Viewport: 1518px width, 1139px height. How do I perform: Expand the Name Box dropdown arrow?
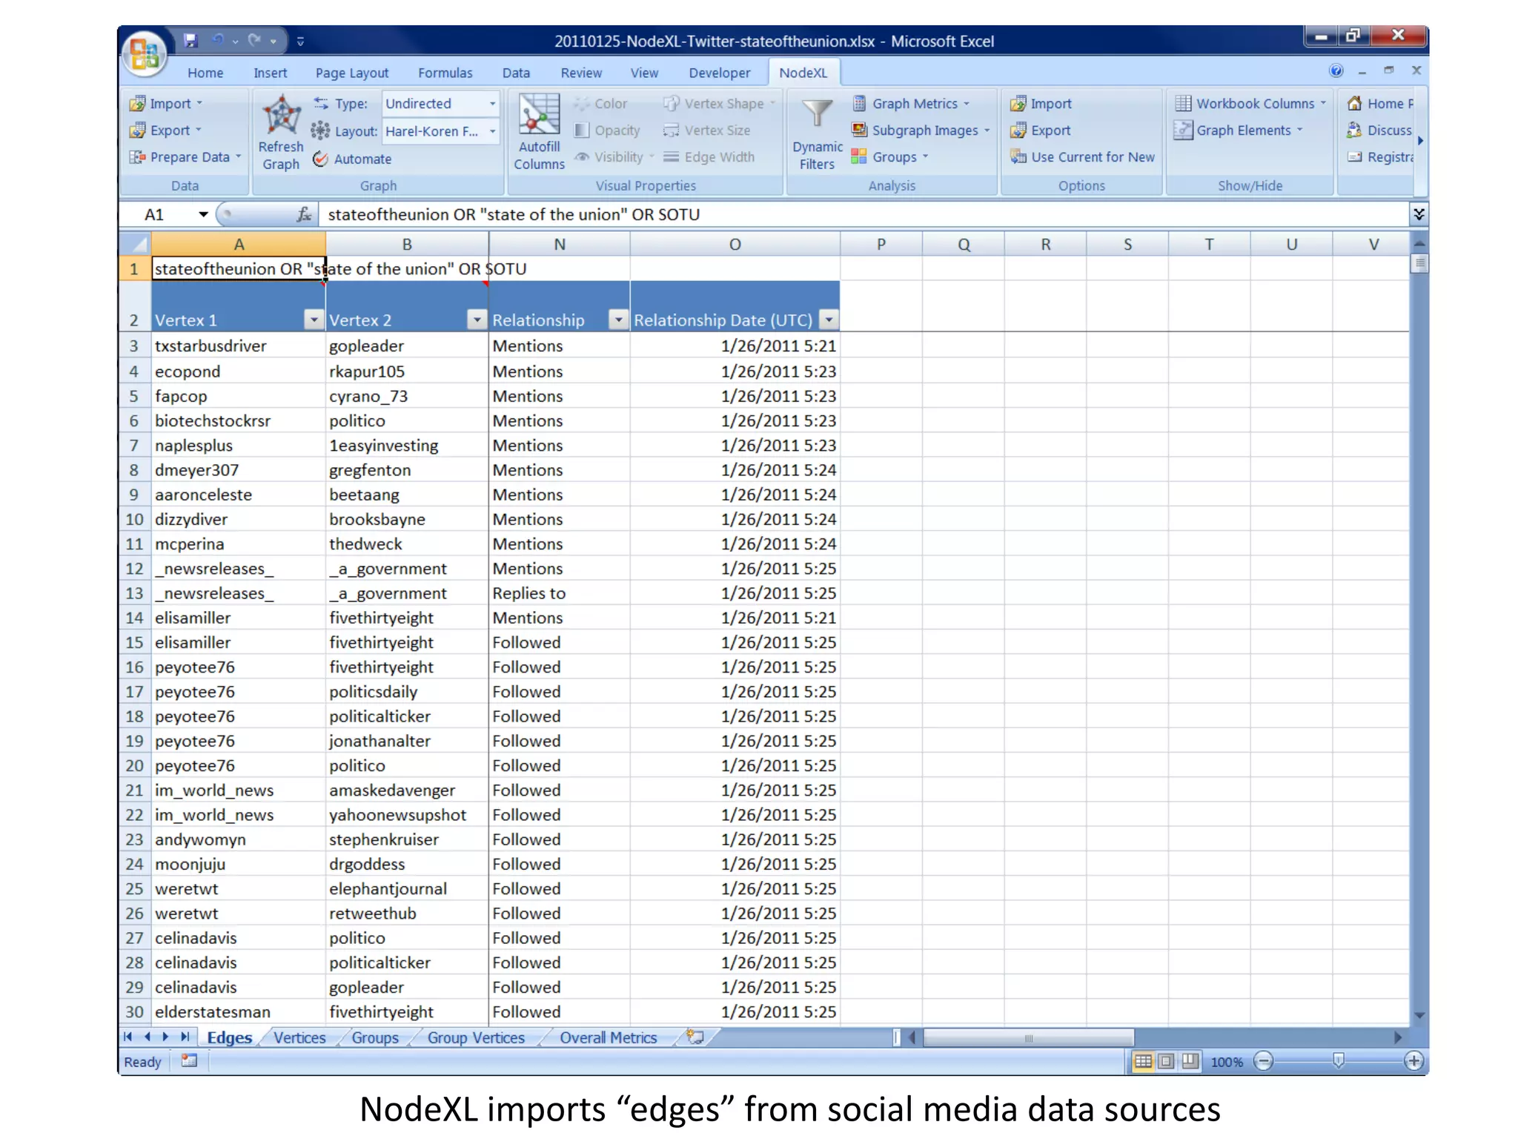(x=202, y=215)
